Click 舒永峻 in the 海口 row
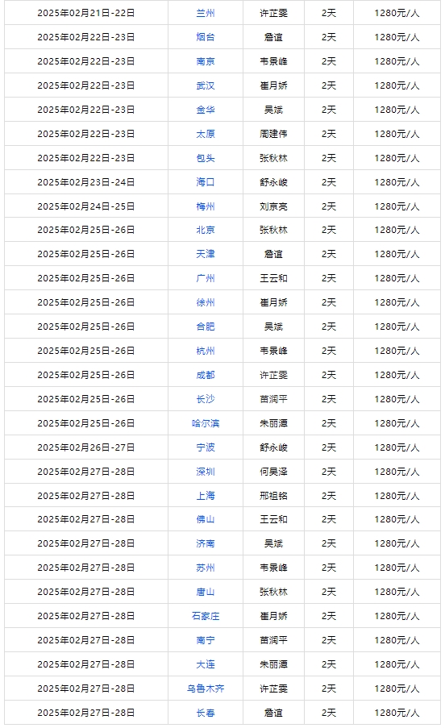 point(273,182)
